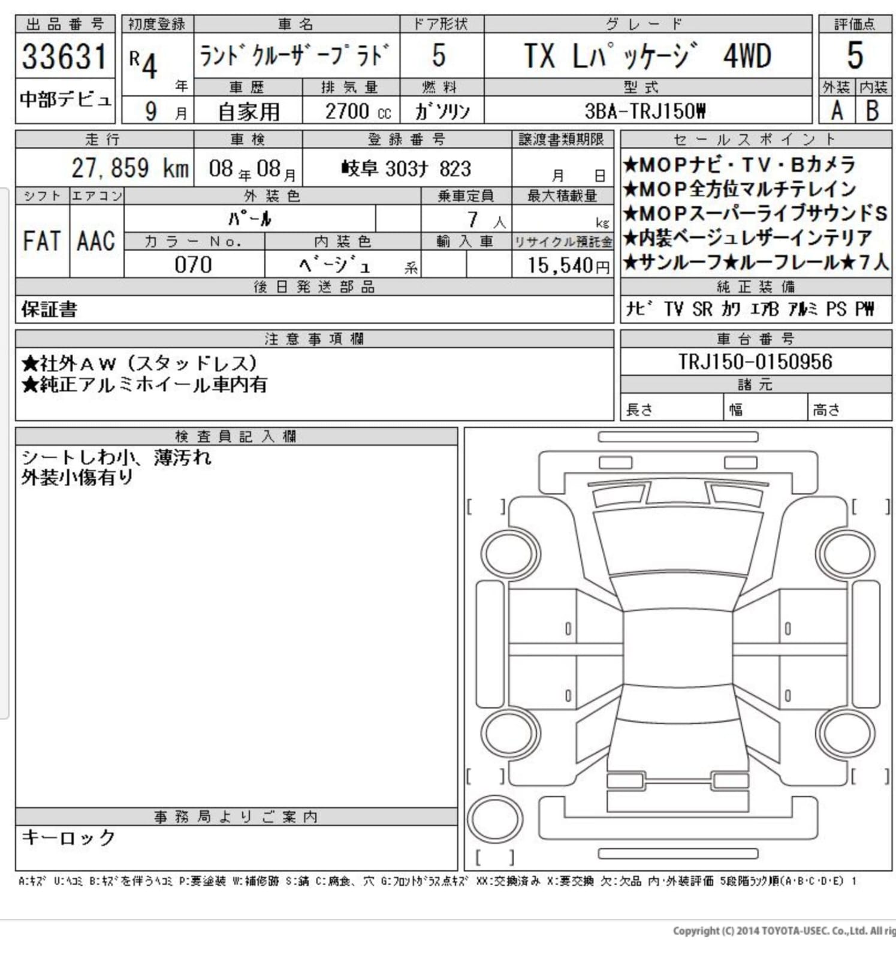Viewport: 896px width, 959px height.
Task: Click the registration number 岐阜 303ナ 823
Action: tap(406, 169)
